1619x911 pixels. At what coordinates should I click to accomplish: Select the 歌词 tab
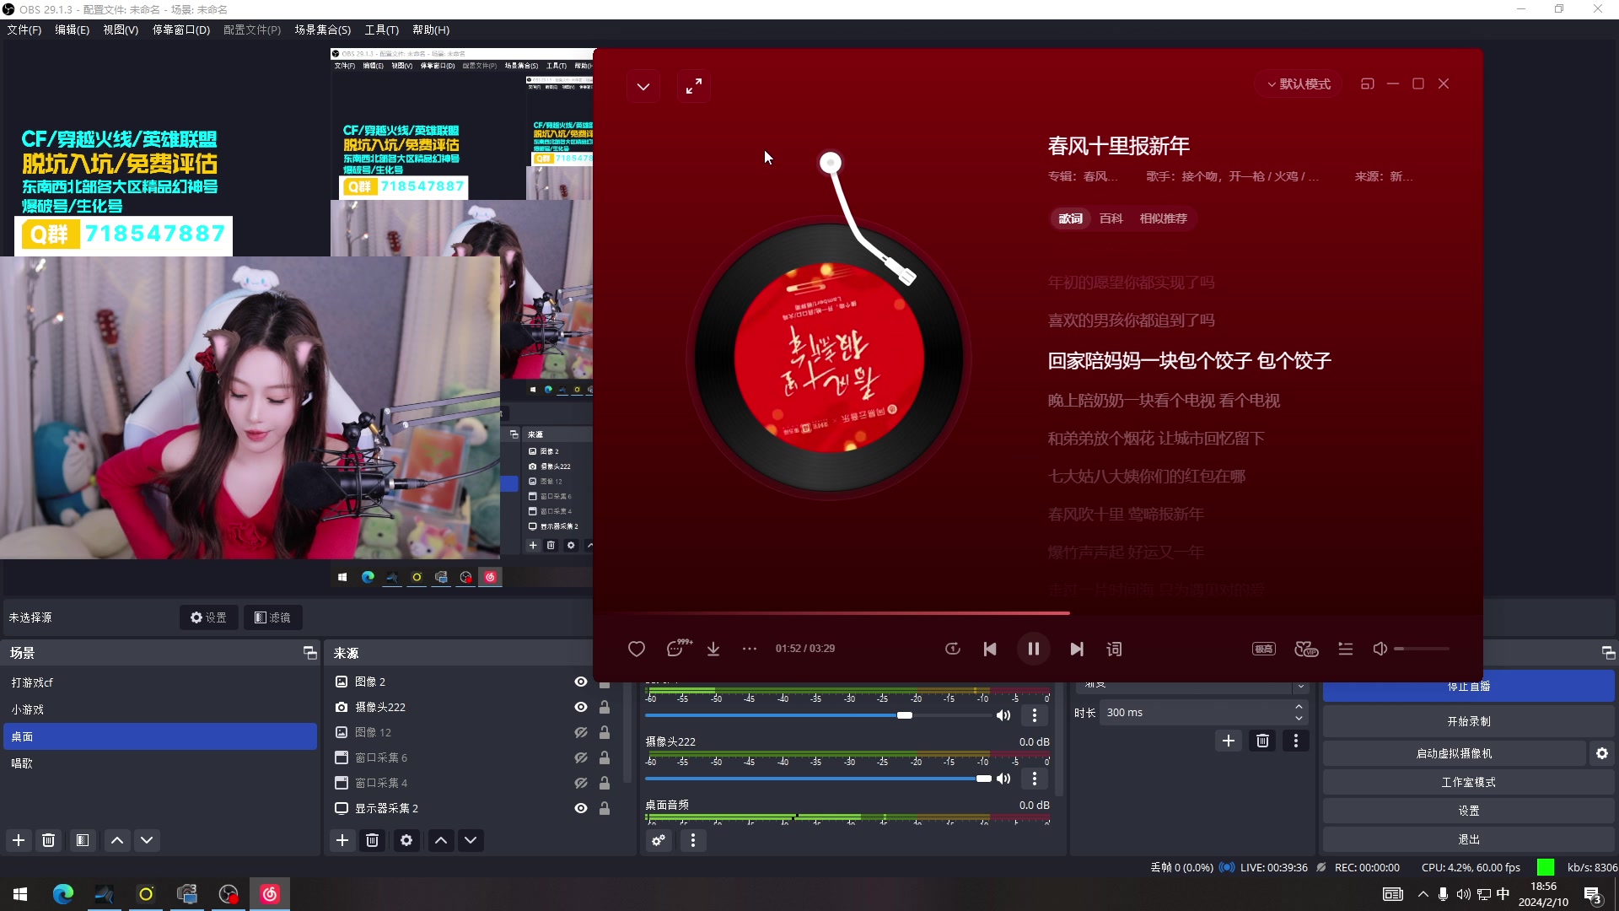(x=1071, y=218)
